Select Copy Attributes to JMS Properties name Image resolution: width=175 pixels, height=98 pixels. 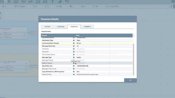click(x=53, y=72)
